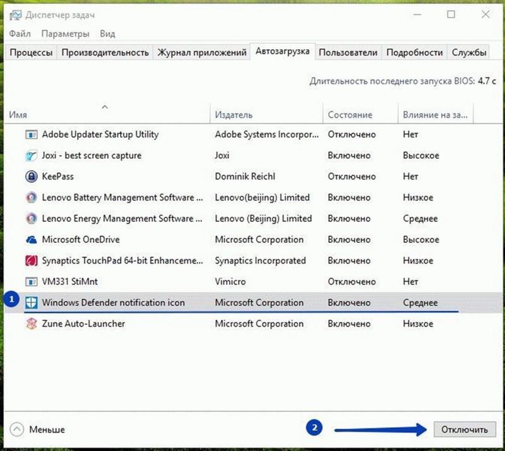Click the Zune Auto-Launcher icon
505x451 pixels.
coord(31,324)
